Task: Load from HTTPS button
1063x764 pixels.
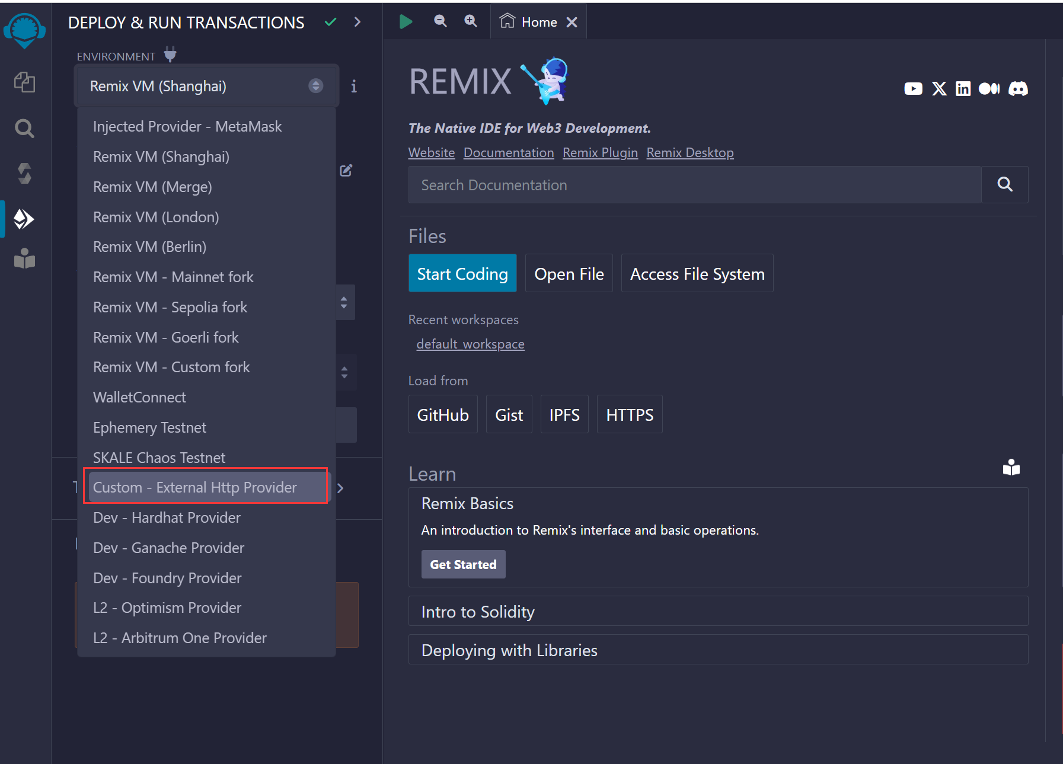Action: (630, 414)
